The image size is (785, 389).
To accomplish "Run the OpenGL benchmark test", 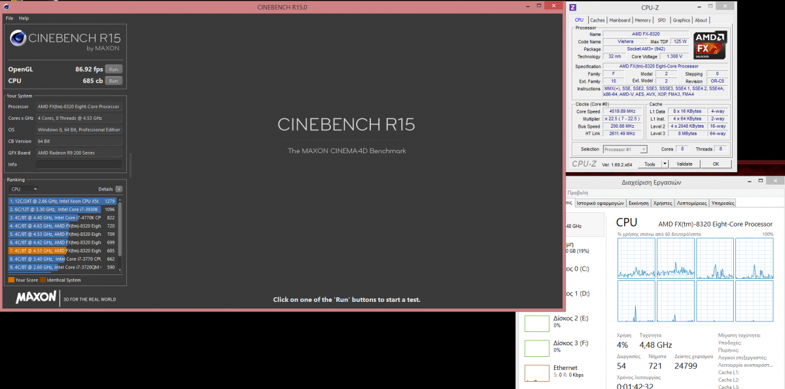I will coord(114,69).
